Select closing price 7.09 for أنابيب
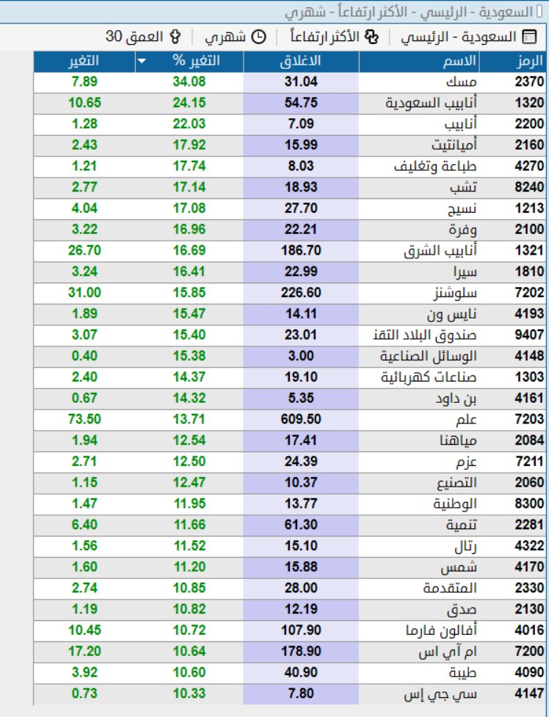 (x=301, y=124)
